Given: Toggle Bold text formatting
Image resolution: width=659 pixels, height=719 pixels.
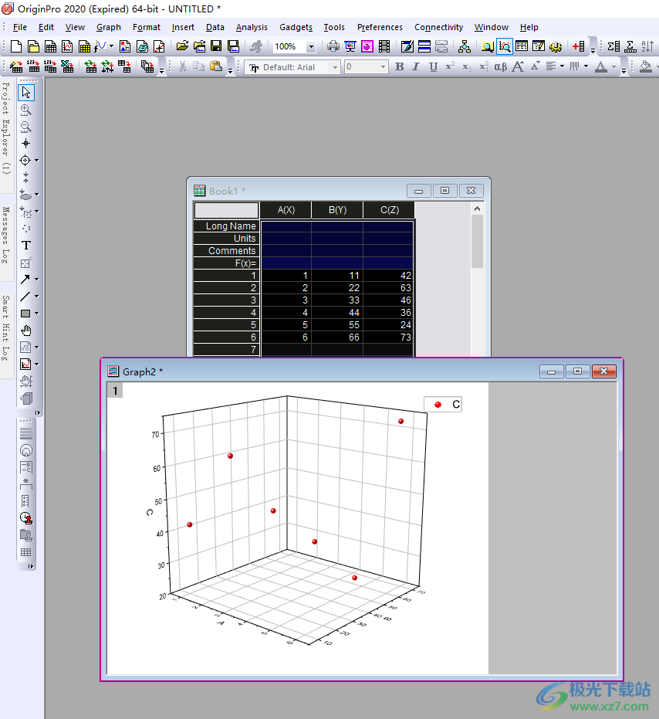Looking at the screenshot, I should [x=399, y=67].
